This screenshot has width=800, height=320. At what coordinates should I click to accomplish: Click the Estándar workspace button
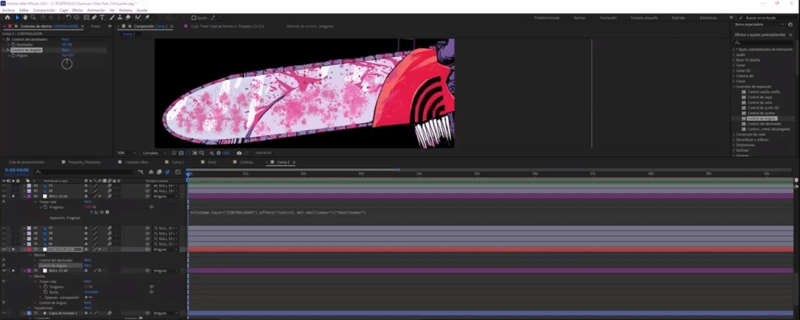[x=678, y=18]
